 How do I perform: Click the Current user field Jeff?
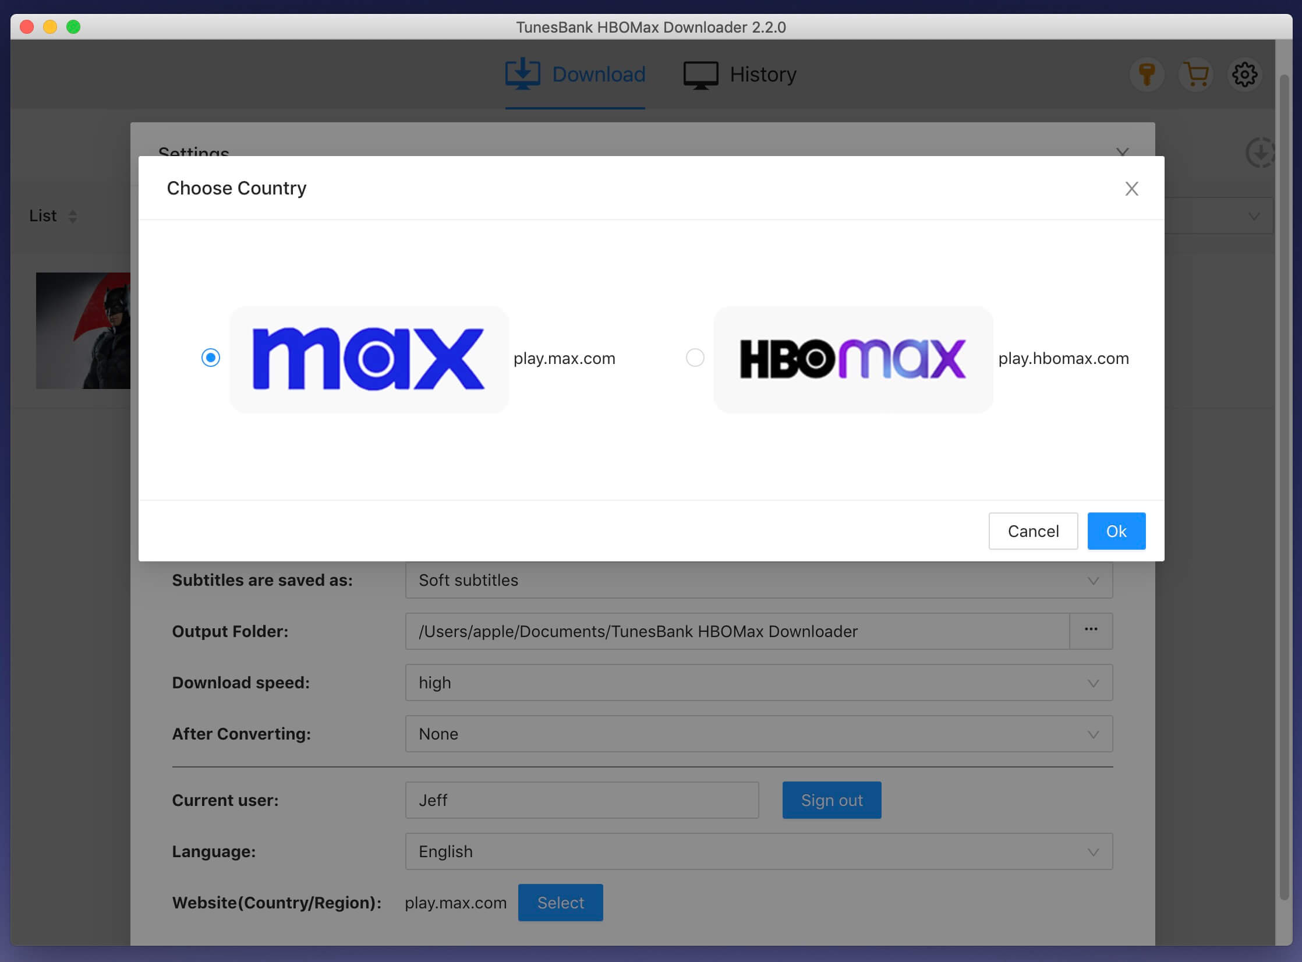[582, 800]
